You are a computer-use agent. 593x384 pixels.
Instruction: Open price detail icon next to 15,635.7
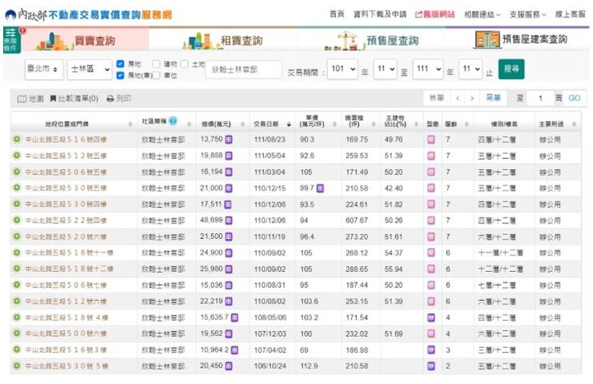(235, 317)
